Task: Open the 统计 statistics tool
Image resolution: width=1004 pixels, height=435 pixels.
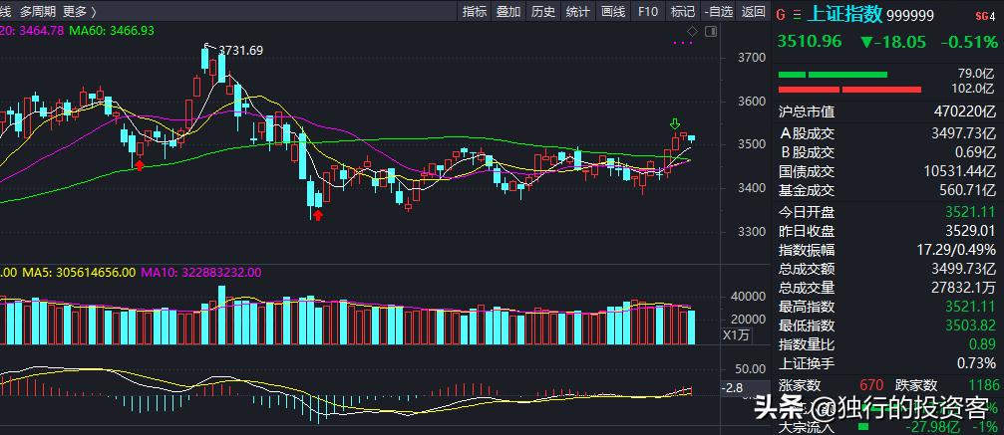Action: (578, 12)
